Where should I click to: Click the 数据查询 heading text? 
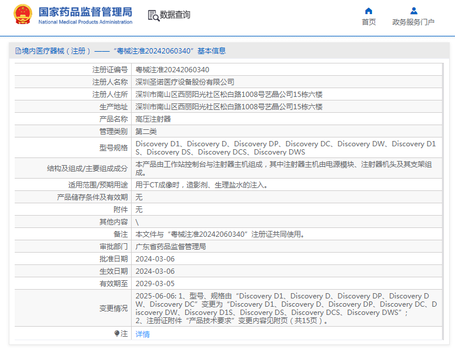click(175, 15)
